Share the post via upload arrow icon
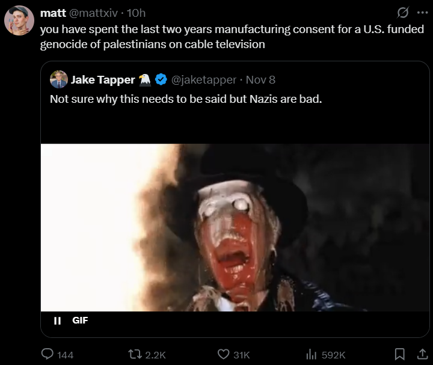This screenshot has width=433, height=365. pos(421,354)
